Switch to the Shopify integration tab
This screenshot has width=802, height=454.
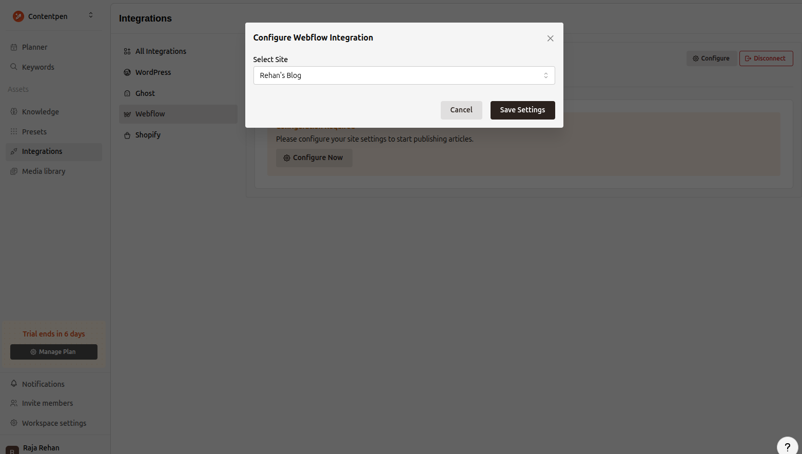tap(148, 135)
